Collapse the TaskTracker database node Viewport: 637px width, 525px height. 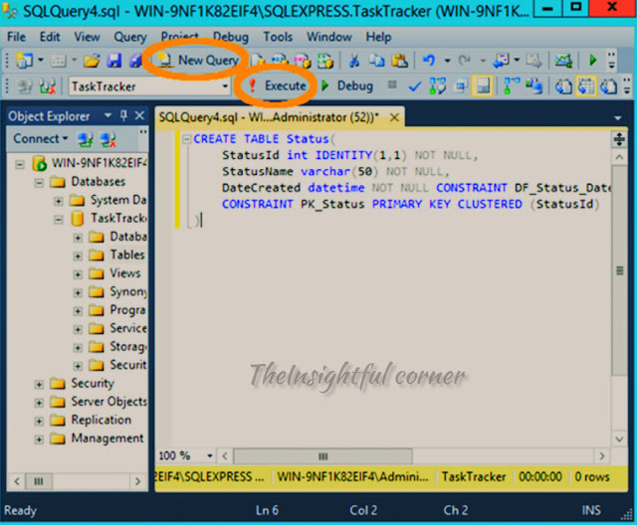[x=59, y=220]
